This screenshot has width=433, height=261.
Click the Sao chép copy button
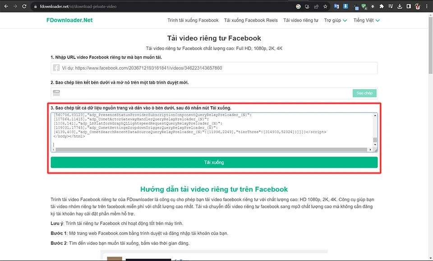tap(364, 93)
